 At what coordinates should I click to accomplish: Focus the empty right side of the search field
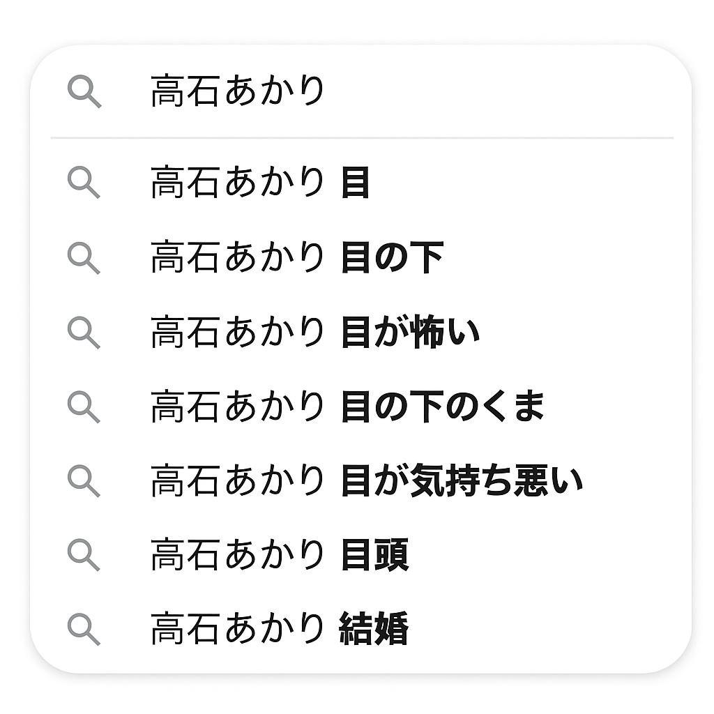[502, 92]
